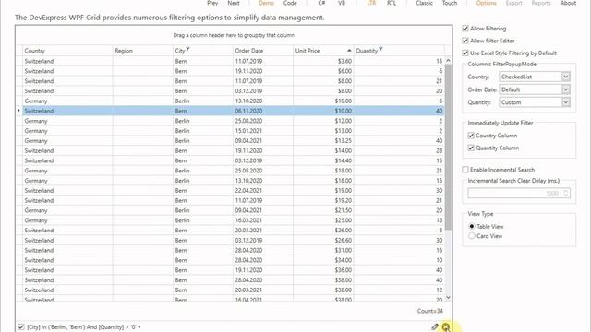Click the highlighted 06.11.2020 date cell

[263, 111]
